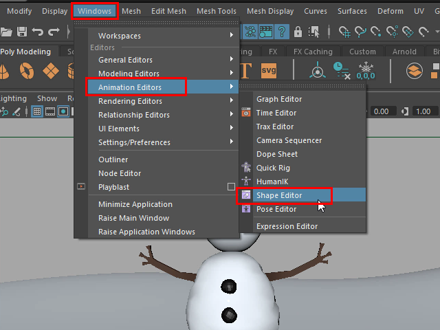Click the SVG tool shelf icon
This screenshot has width=440, height=330.
[x=269, y=71]
